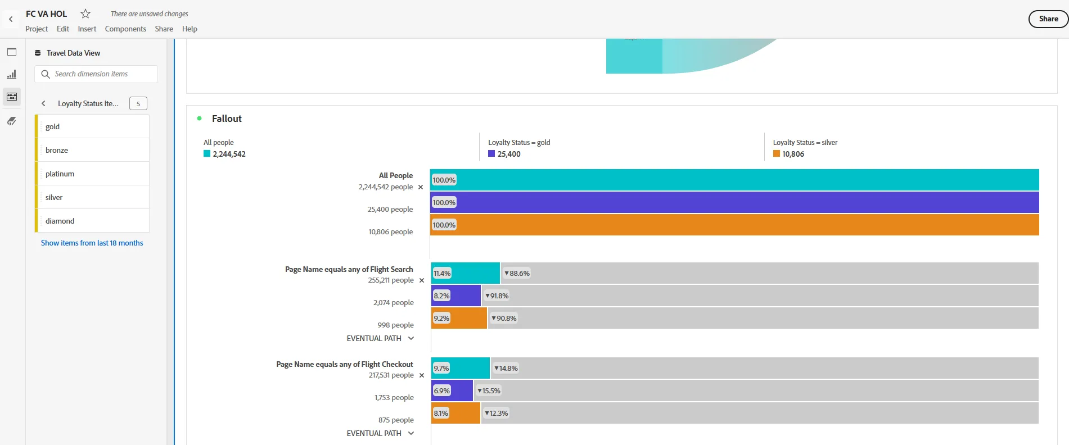Open the Panels icon in left rail

(12, 52)
